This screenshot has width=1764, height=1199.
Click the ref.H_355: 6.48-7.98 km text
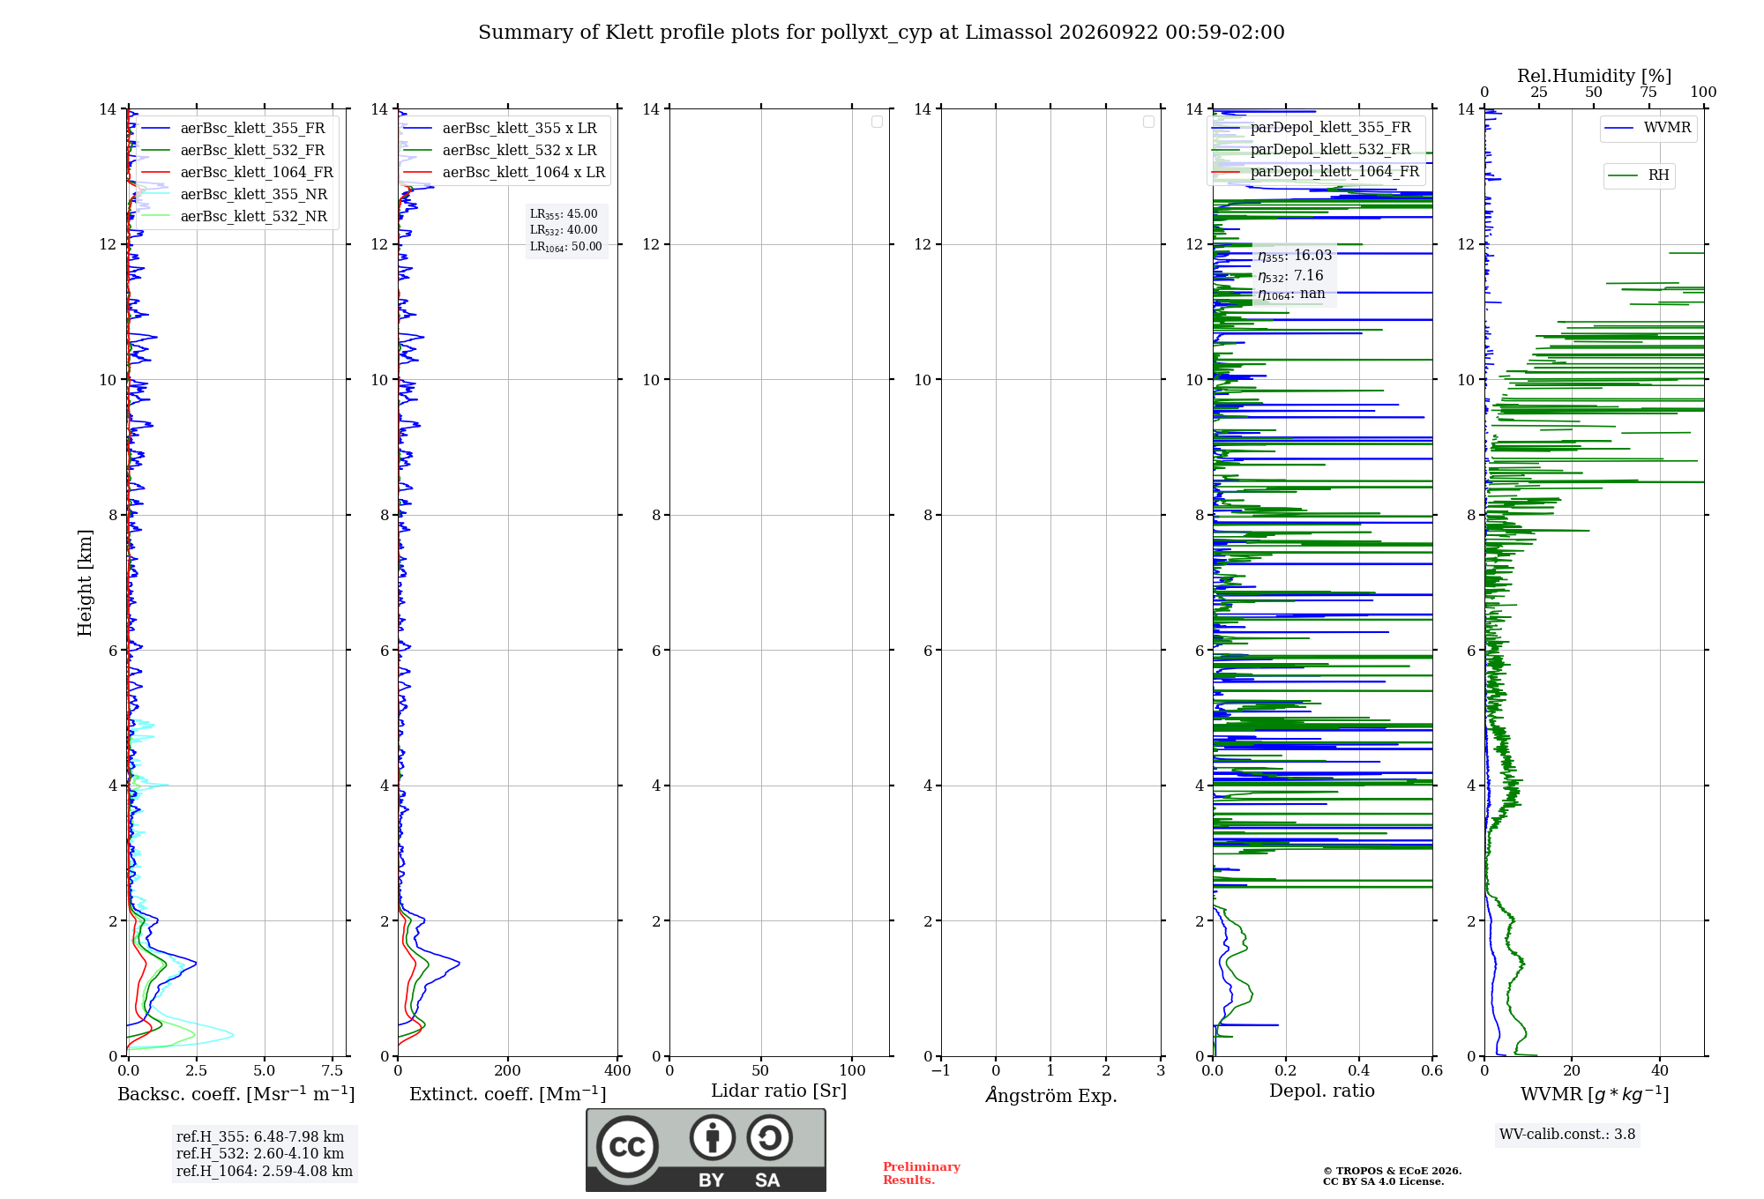click(260, 1137)
